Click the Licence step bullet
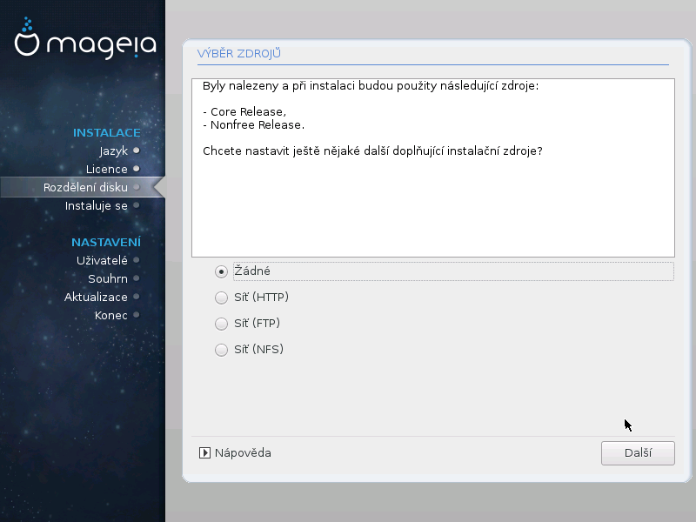Viewport: 696px width, 522px height. [137, 169]
